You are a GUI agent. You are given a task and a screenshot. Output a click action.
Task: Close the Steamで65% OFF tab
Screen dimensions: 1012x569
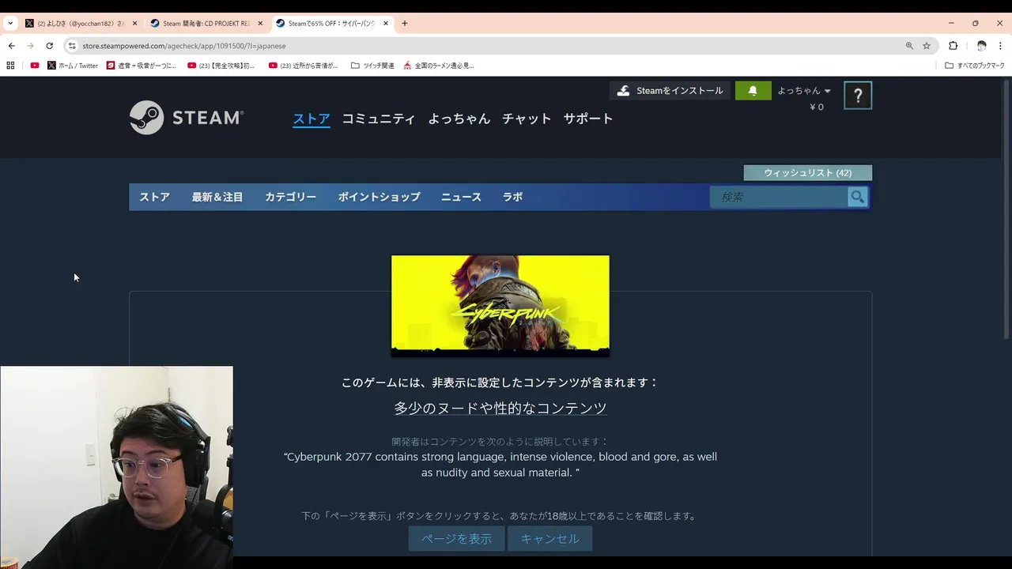(386, 24)
